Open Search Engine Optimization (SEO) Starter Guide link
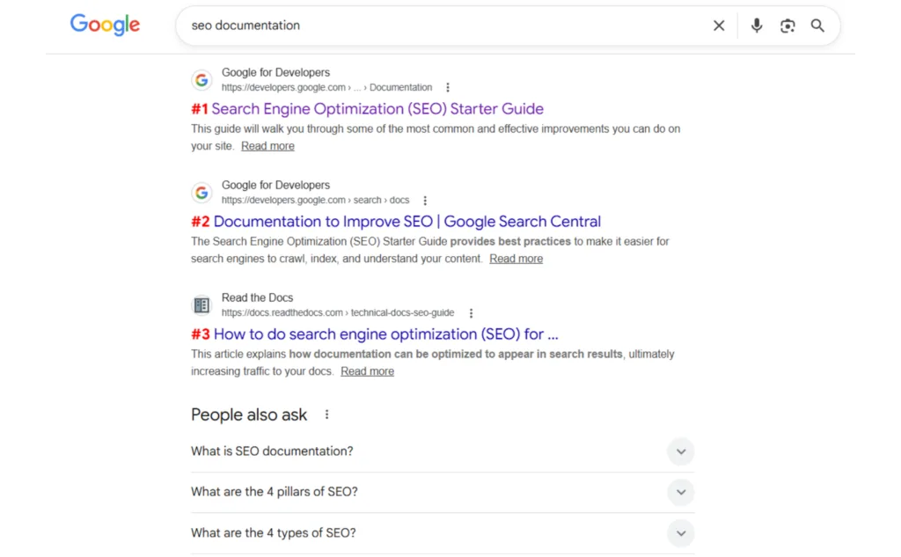The height and width of the screenshot is (557, 901). pyautogui.click(x=377, y=109)
